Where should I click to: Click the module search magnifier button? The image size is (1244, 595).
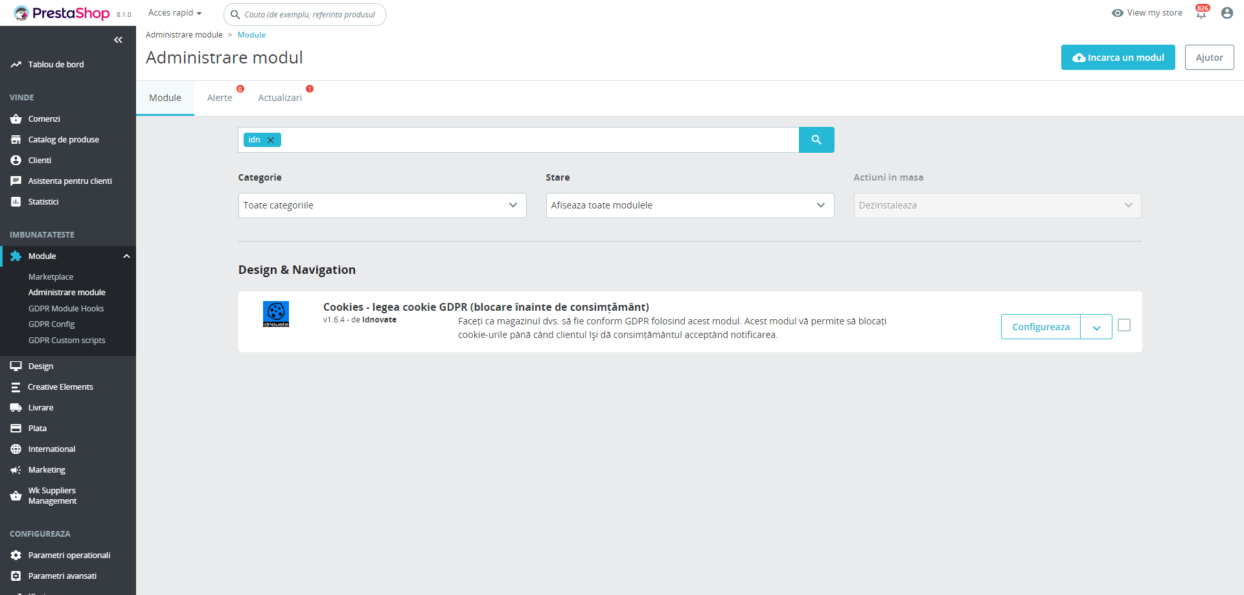816,140
